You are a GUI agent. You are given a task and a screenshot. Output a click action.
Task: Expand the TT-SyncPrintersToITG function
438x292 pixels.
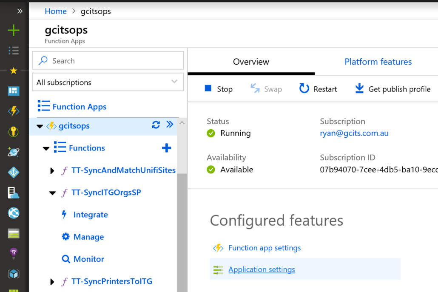(x=52, y=282)
